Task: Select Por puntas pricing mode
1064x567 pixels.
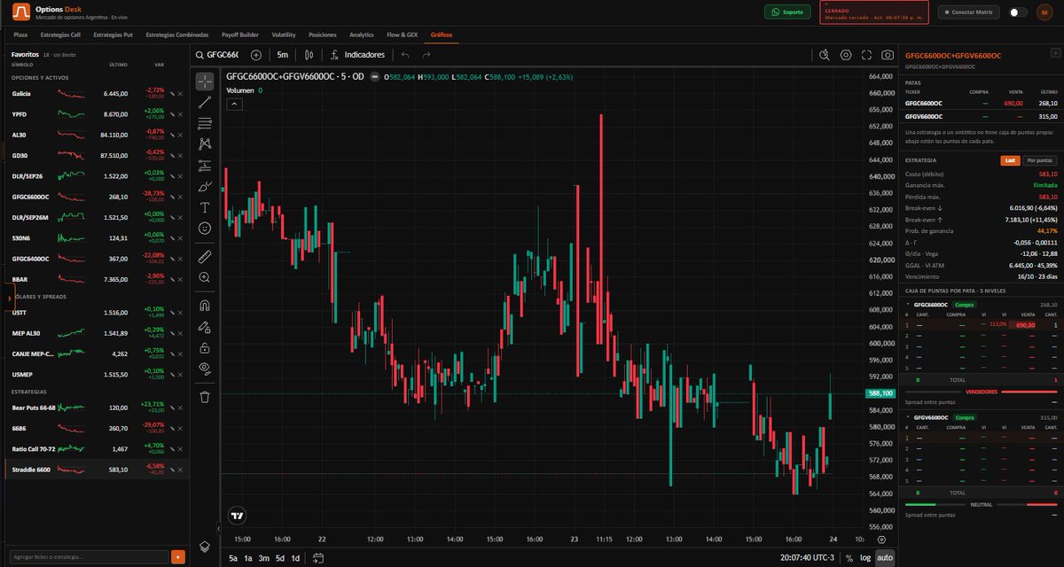Action: tap(1040, 160)
